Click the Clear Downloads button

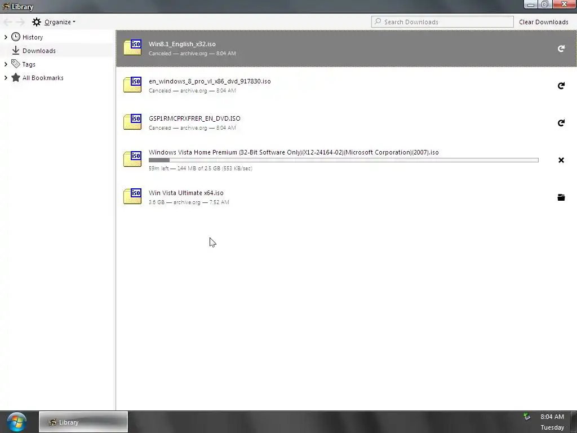click(x=544, y=22)
